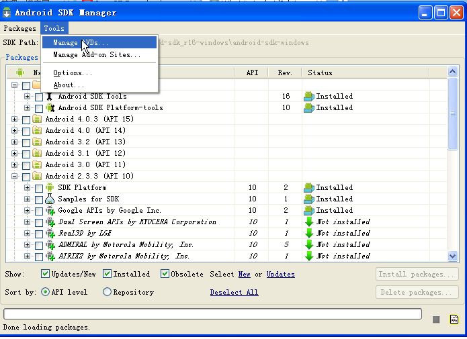
Task: Collapse the Android 2.3.3 (API 10) node
Action: point(14,176)
